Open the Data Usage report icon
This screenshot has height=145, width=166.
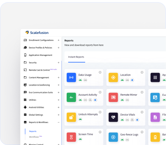[x=71, y=77]
